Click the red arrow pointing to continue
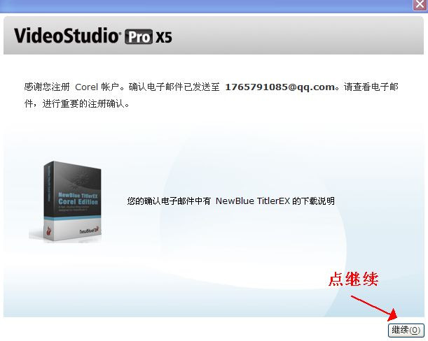Screen dimensions: 428x341 [375, 307]
